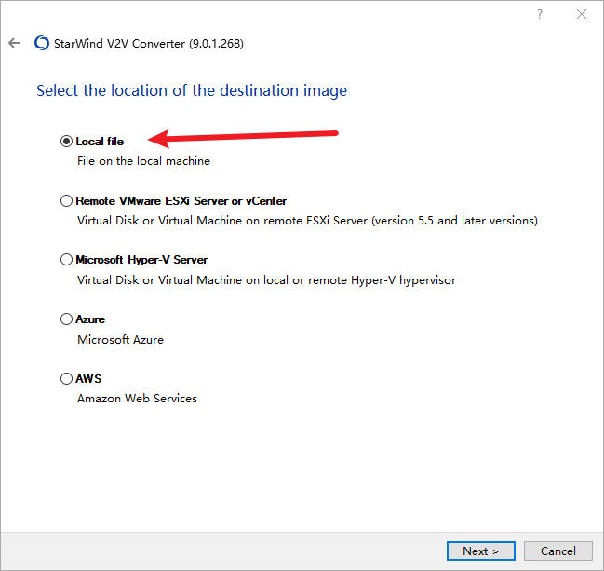The height and width of the screenshot is (571, 604).
Task: Click the Hyper-V hypervisor description text
Action: click(266, 279)
